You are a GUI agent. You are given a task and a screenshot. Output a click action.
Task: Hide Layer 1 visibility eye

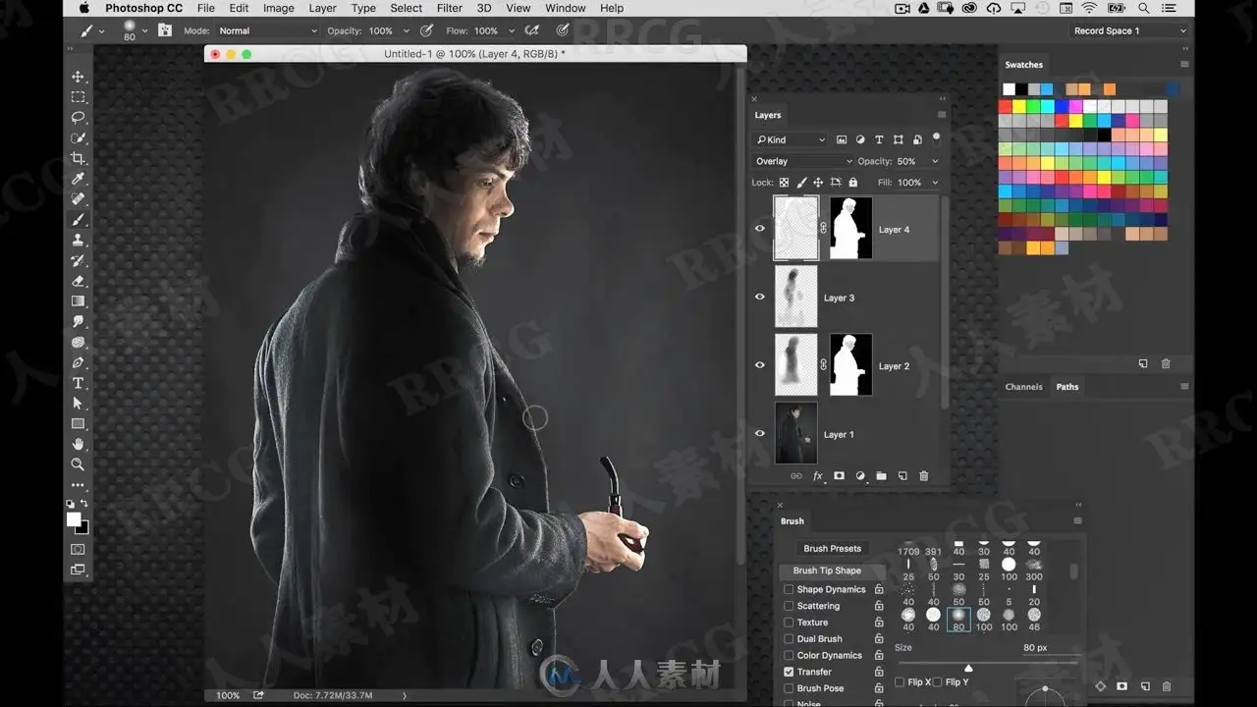[x=759, y=433]
